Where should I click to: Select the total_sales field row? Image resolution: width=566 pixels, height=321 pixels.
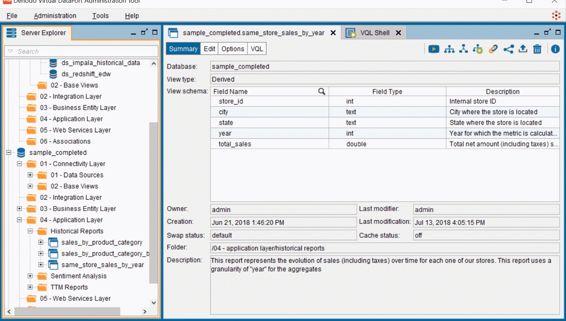point(385,144)
